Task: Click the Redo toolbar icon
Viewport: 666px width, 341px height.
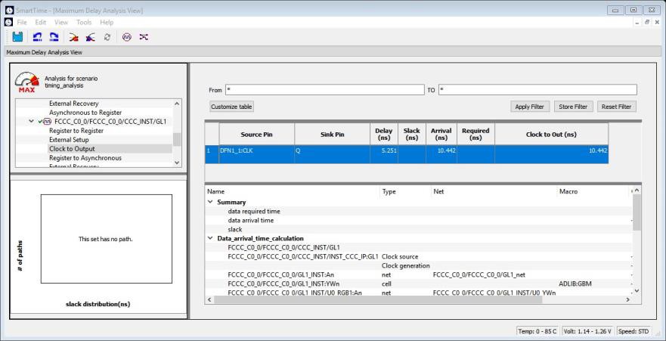Action: (x=54, y=36)
